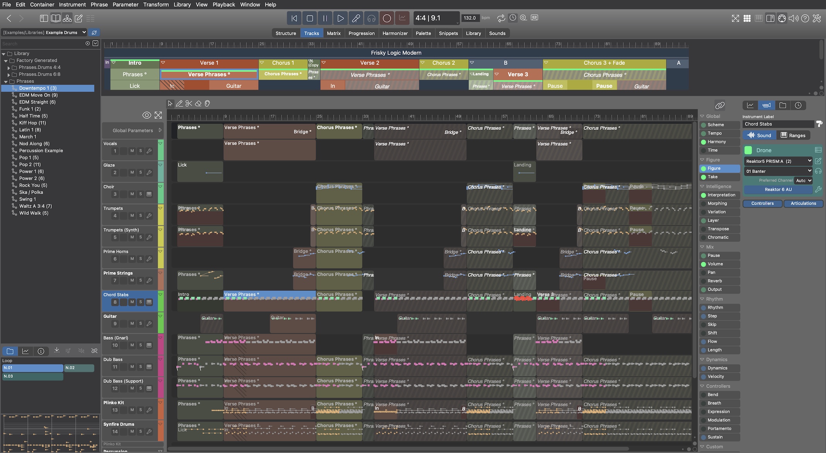Click the stop playback button
This screenshot has width=826, height=453.
(x=310, y=18)
